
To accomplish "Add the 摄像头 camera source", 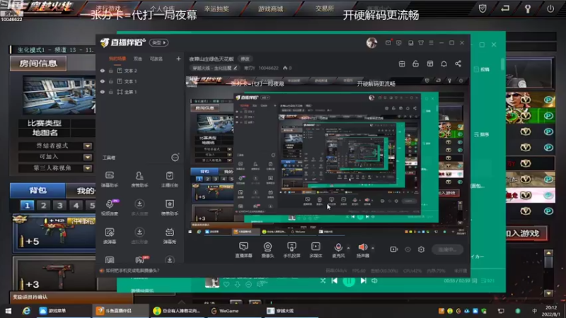I will tap(267, 249).
